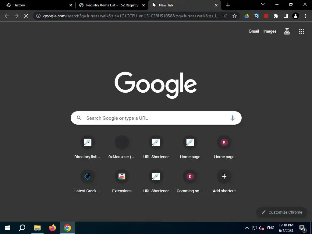Open the Home page shortcut with K icon

224,148
